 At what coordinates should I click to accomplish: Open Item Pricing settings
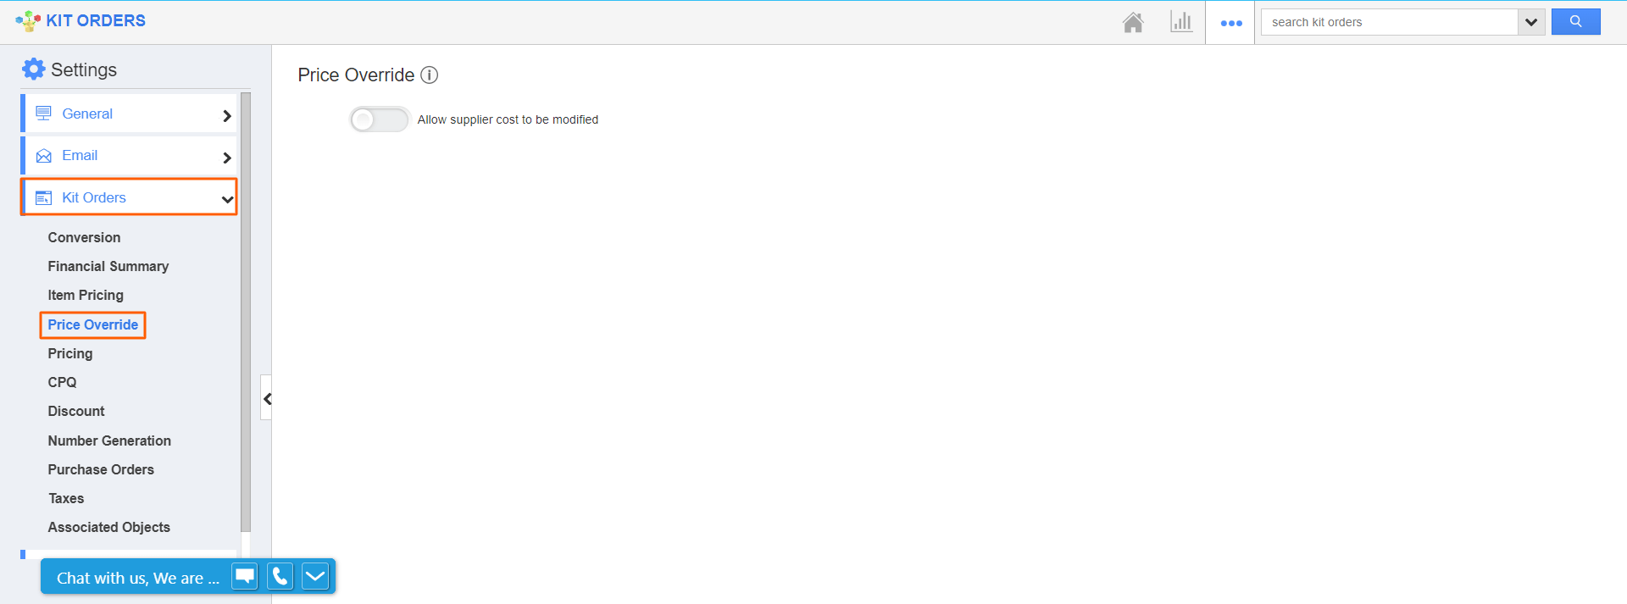pyautogui.click(x=86, y=295)
